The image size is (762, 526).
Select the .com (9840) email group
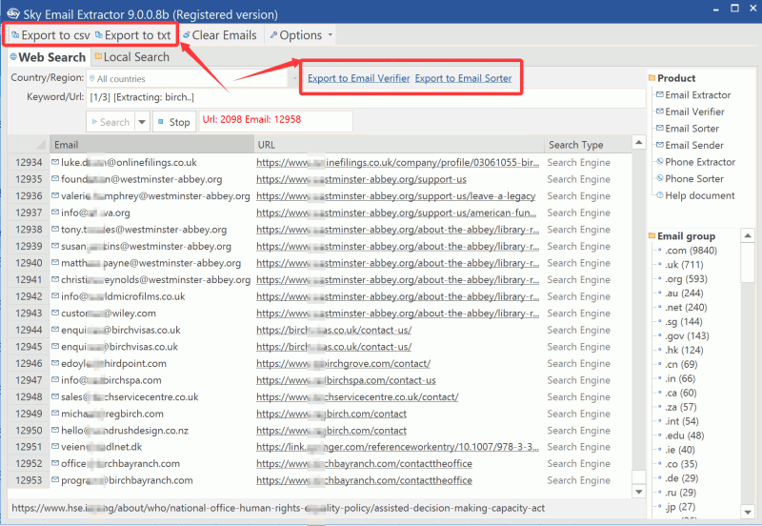691,251
